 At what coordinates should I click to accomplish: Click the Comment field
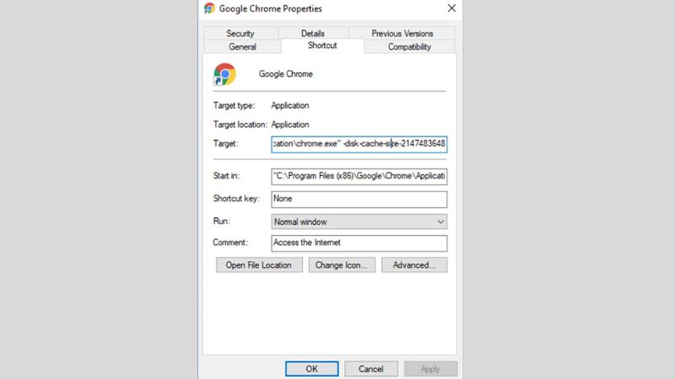point(359,243)
